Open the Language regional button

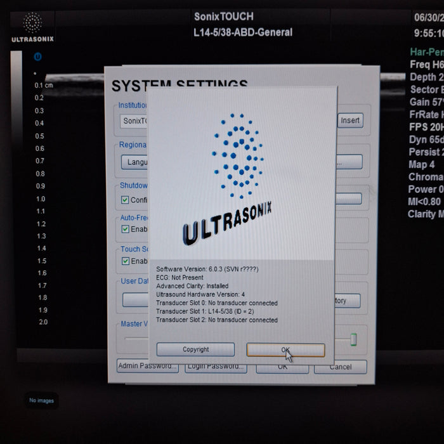[x=134, y=162]
